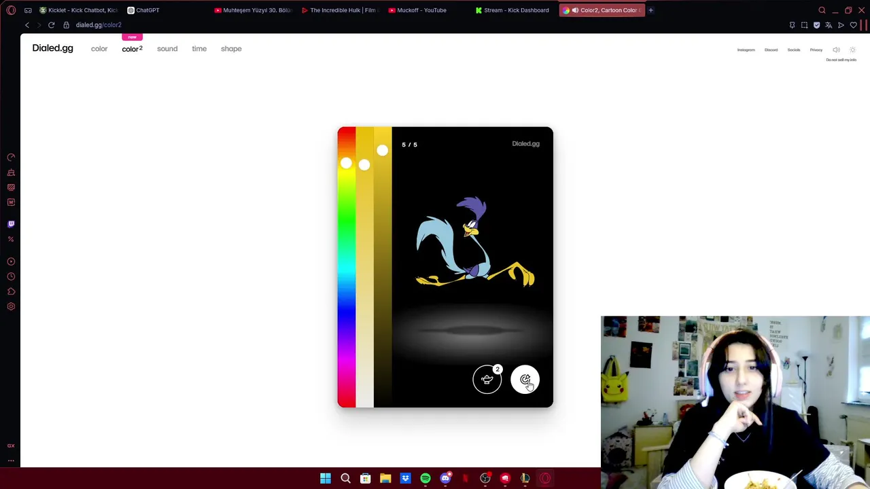Click the genie lamp hint button
Screen dimensions: 870x489
pos(487,380)
